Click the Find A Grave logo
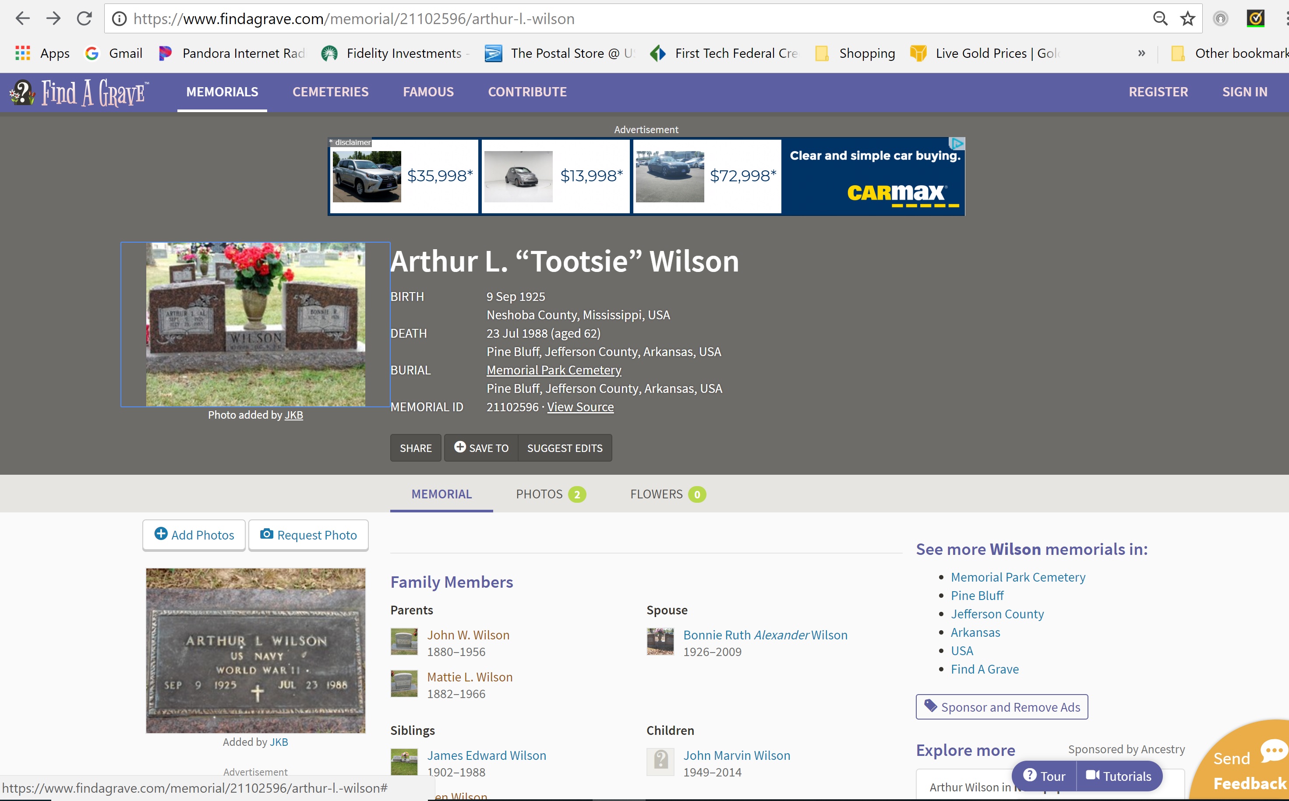Viewport: 1289px width, 801px height. pos(79,93)
